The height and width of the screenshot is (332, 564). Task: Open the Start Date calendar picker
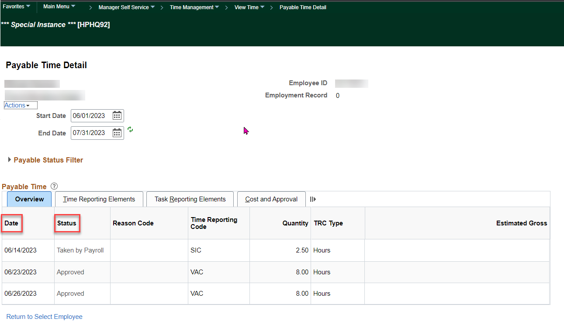coord(117,116)
